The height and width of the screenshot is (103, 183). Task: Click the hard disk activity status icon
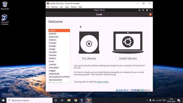[x=117, y=90]
